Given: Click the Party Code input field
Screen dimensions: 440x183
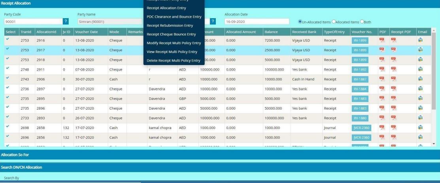Looking at the screenshot, I should pos(33,21).
